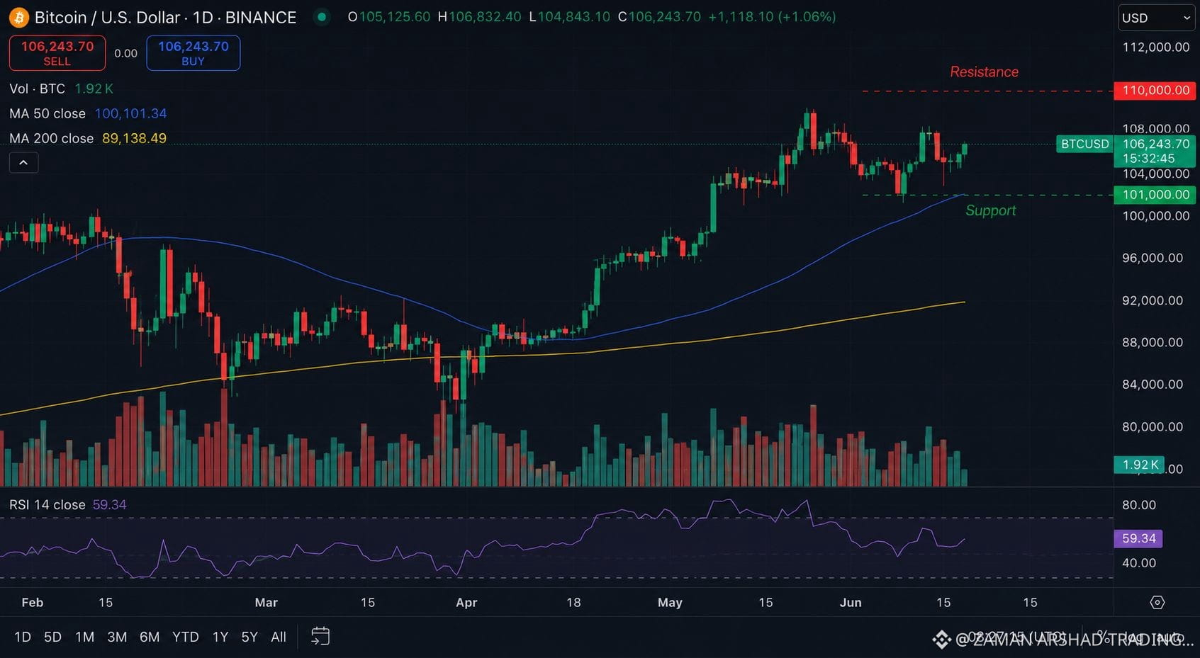This screenshot has height=658, width=1200.
Task: Click the low price L104,843.10 value
Action: click(x=569, y=16)
